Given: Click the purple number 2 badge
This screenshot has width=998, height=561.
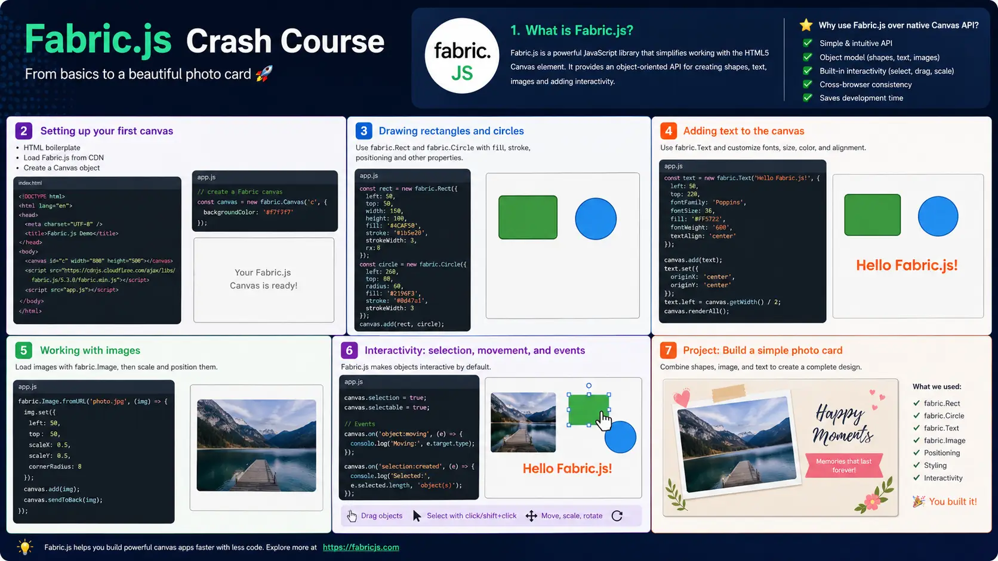Looking at the screenshot, I should pyautogui.click(x=23, y=131).
